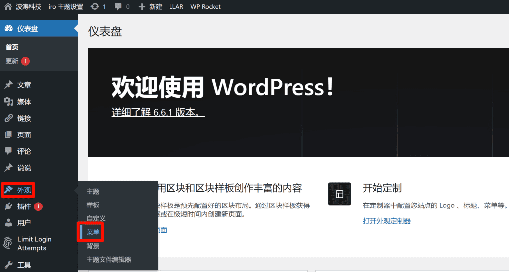Image resolution: width=509 pixels, height=272 pixels.
Task: Open 更新 under dashboard
Action: (12, 61)
